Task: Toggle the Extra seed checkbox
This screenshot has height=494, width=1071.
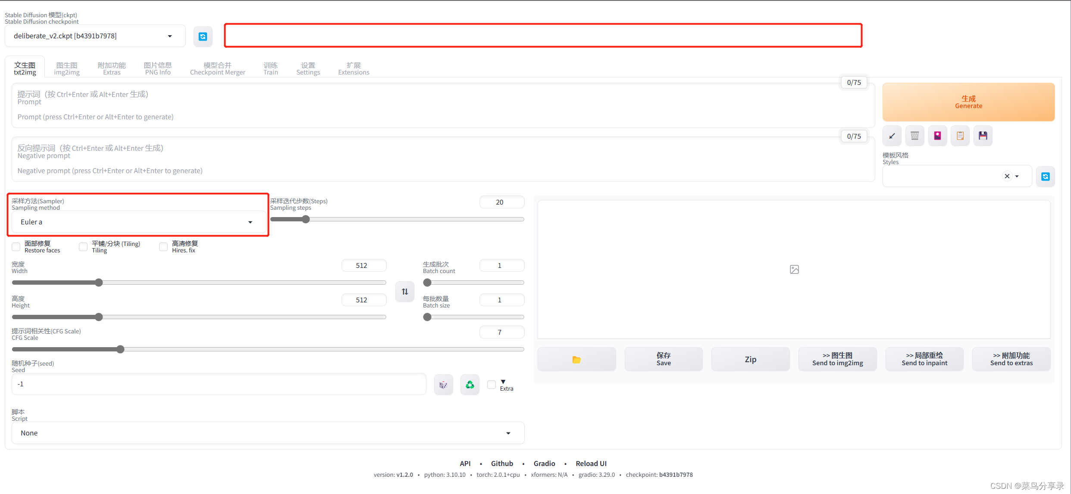Action: [x=492, y=385]
